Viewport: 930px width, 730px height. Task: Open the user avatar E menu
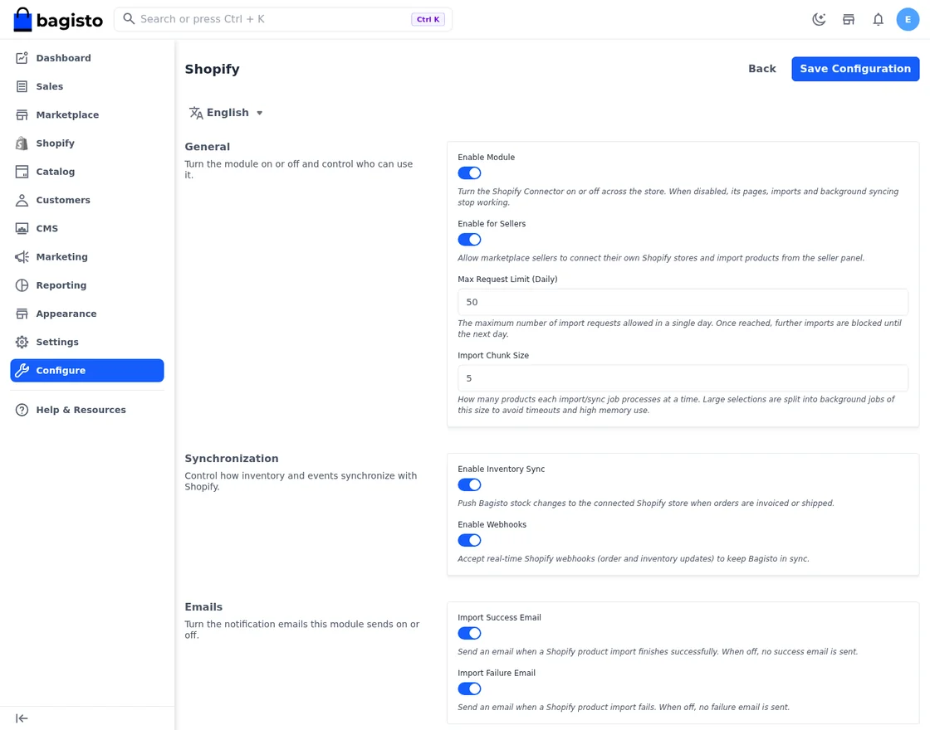pos(908,20)
